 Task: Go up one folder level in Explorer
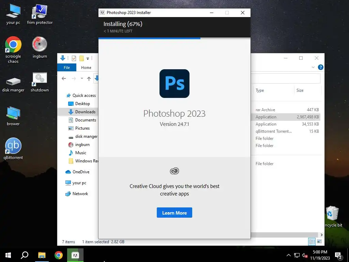[x=89, y=79]
